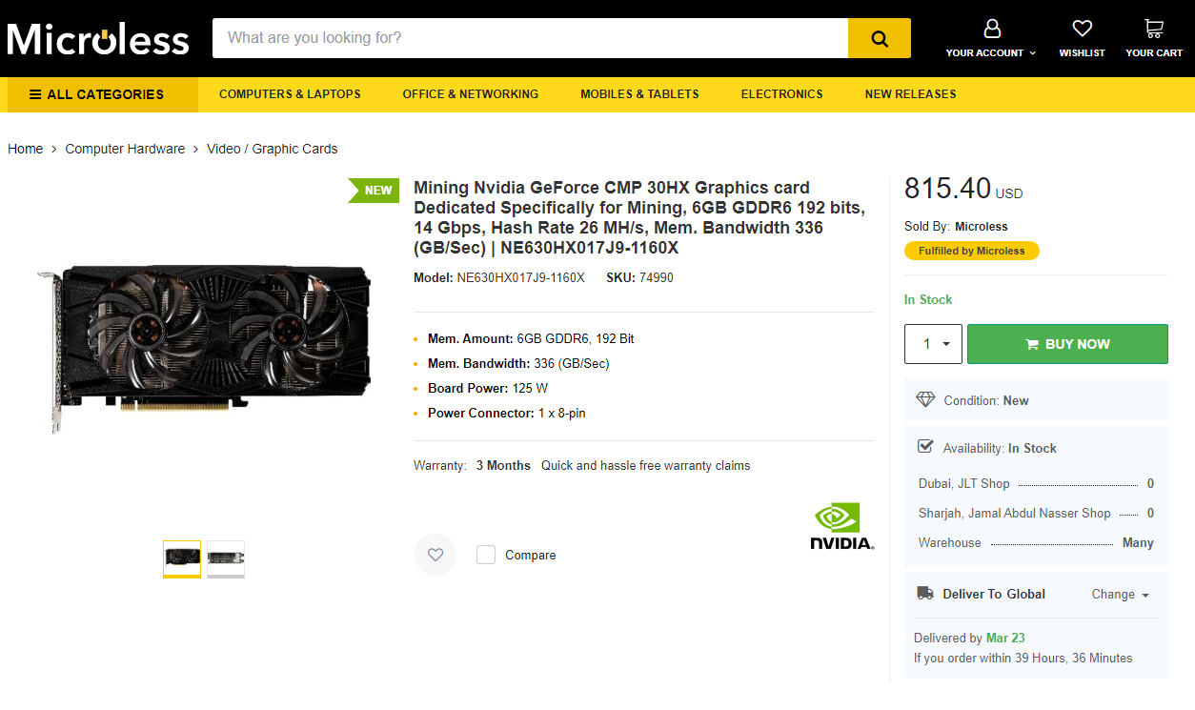Click Dubai, JLT Shop availability row
The width and height of the screenshot is (1195, 710).
tap(1036, 484)
